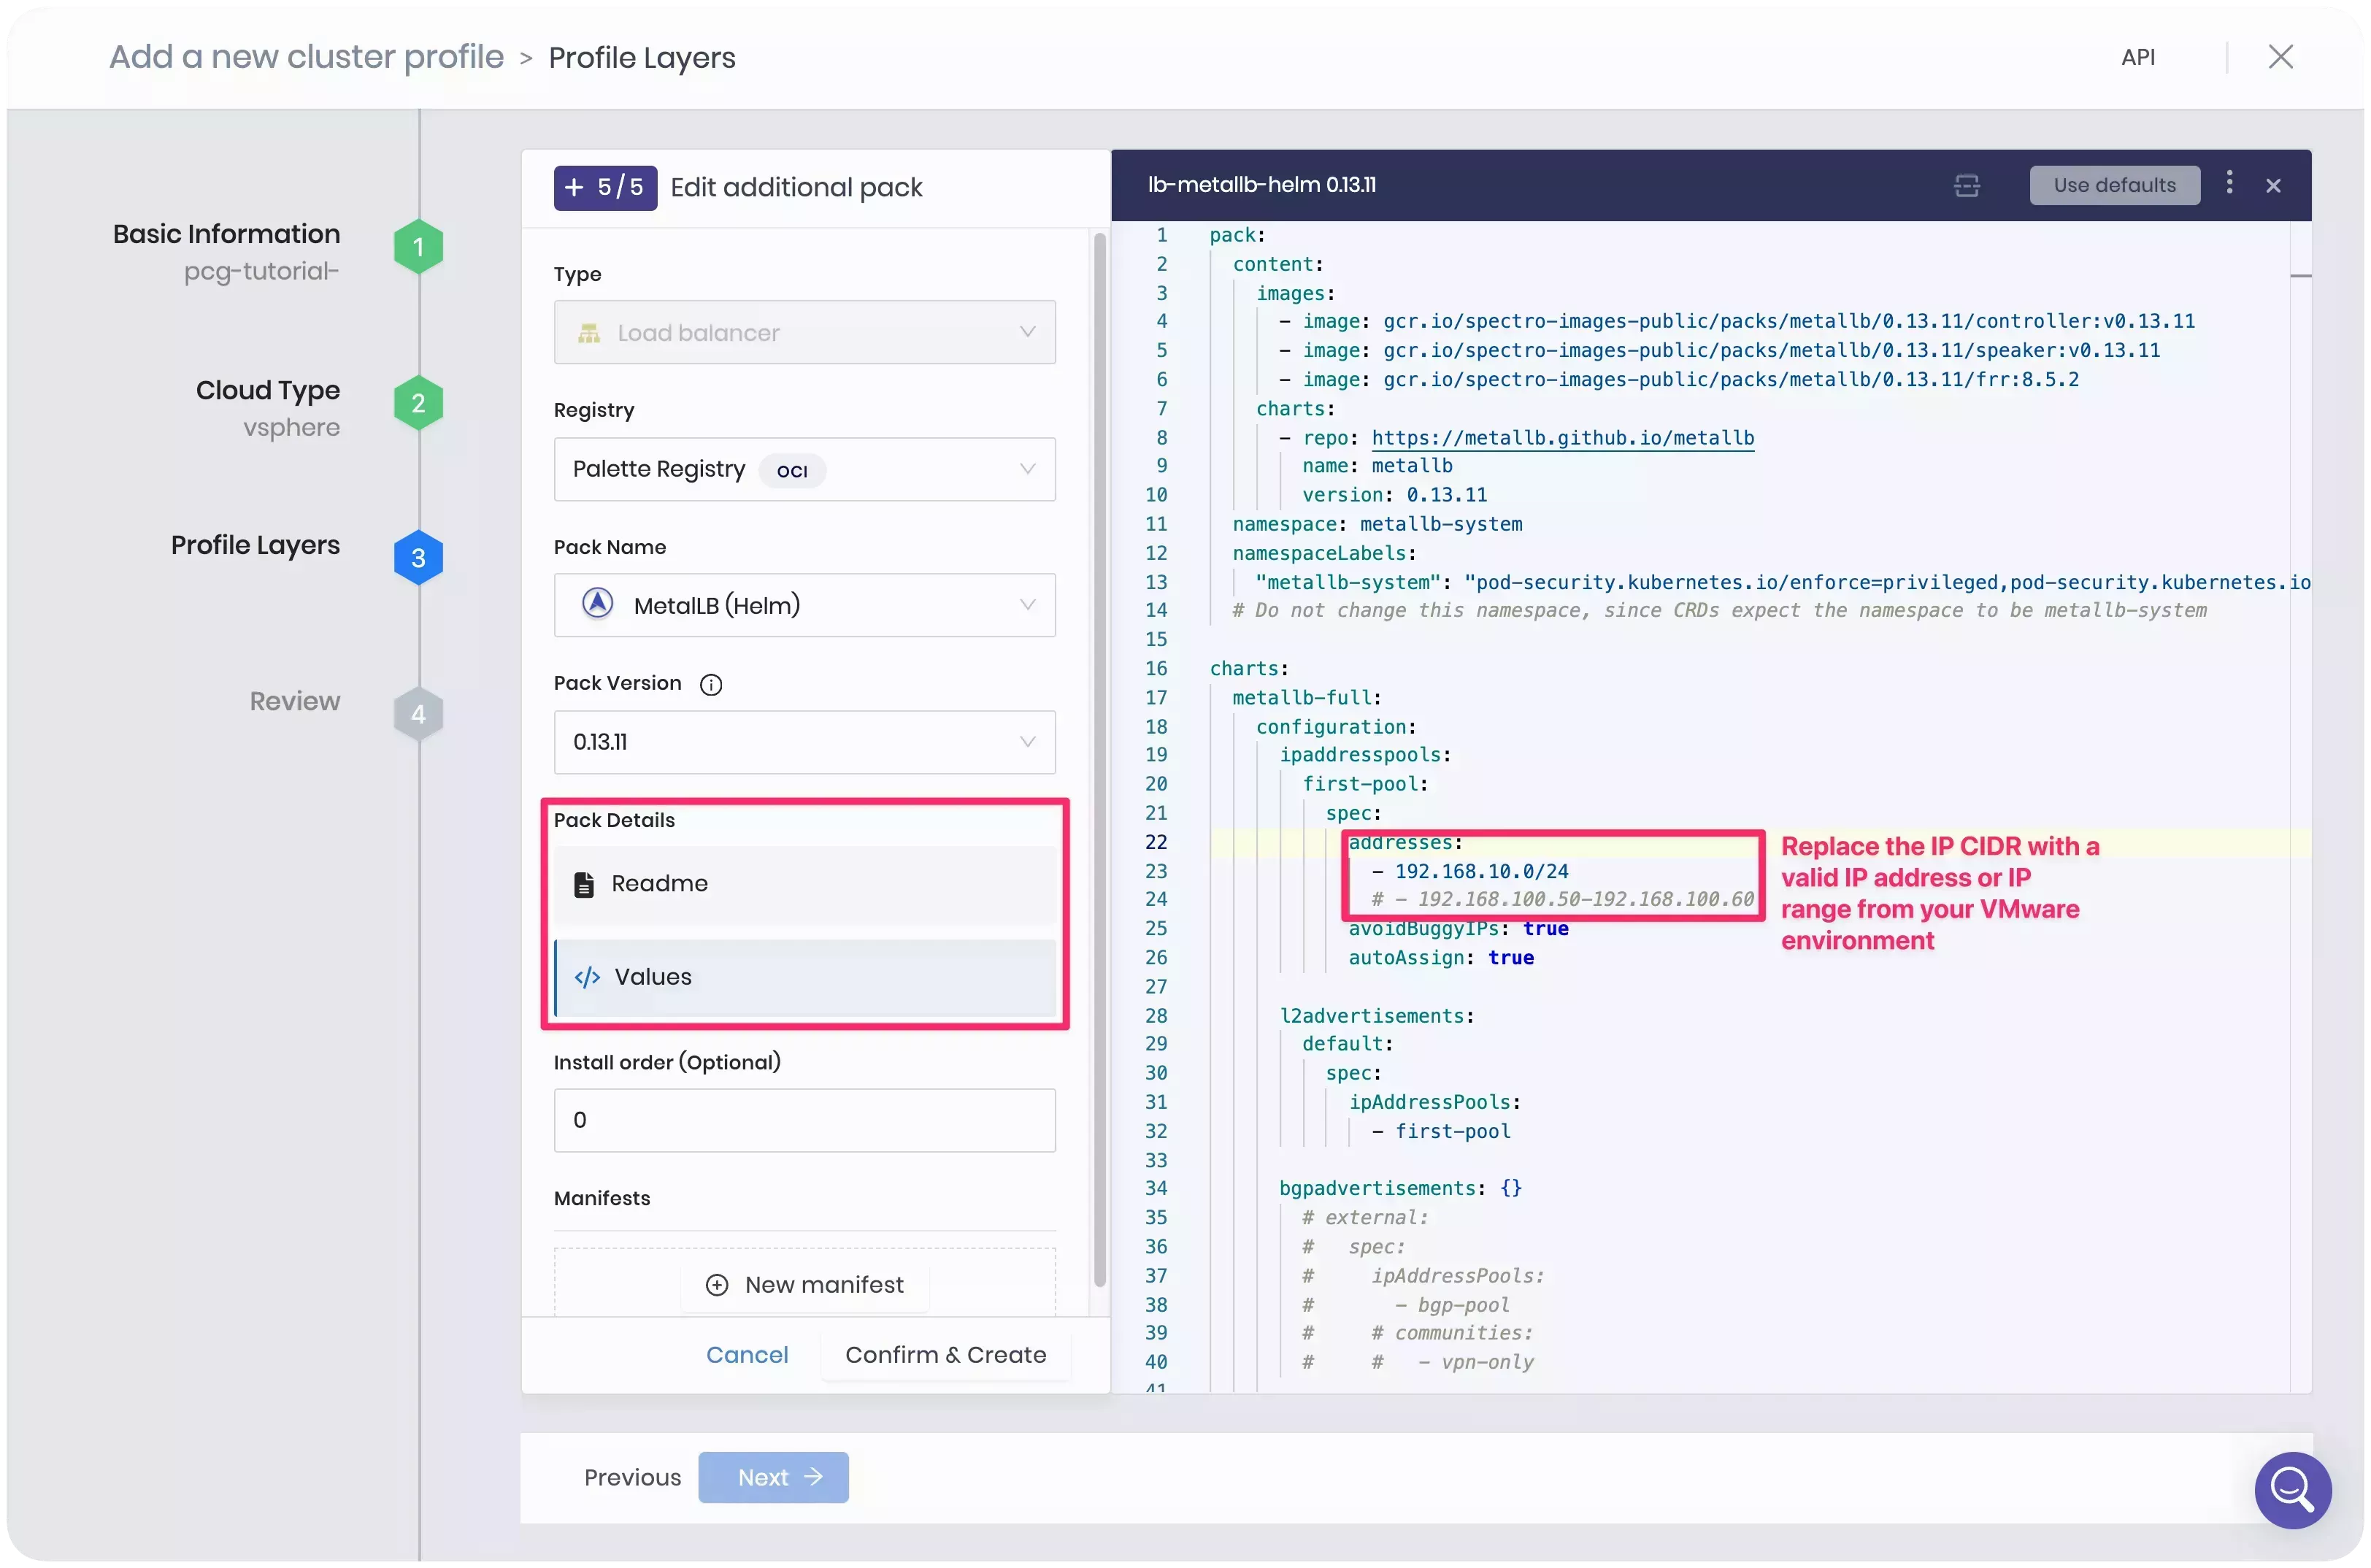Click the Values code icon
Image resolution: width=2371 pixels, height=1568 pixels.
point(587,977)
